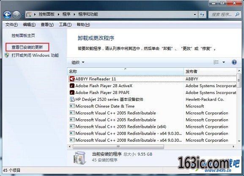Click the refresh icon next to address bar

tap(202, 14)
